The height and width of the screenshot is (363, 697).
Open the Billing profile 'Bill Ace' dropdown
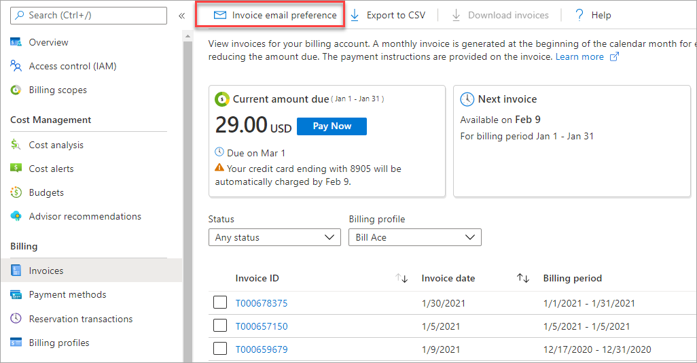[414, 237]
